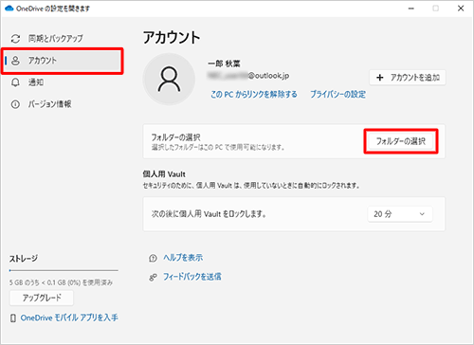This screenshot has height=345, width=474.
Task: Click the chevron arrow on 20 分 dropdown
Action: [x=422, y=214]
